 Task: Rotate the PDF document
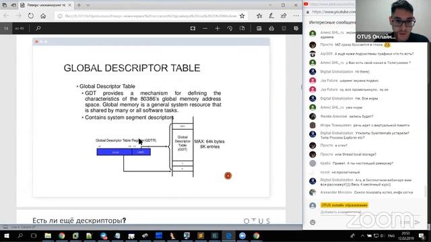(230, 28)
